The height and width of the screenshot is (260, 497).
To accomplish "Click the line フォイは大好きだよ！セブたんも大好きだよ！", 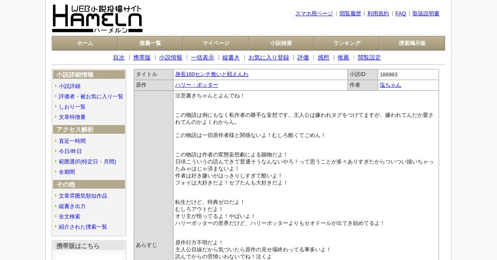I will 232,183.
